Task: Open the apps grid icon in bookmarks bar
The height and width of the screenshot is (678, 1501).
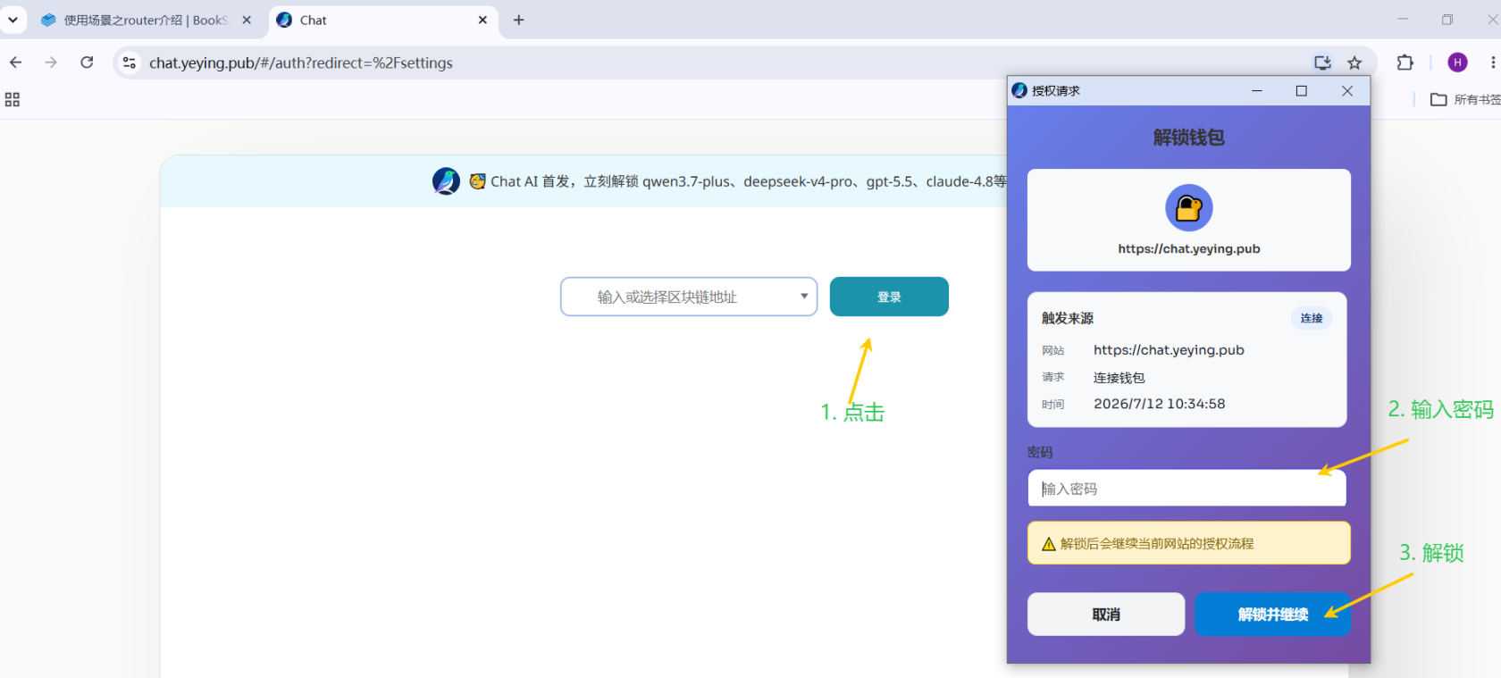Action: (13, 99)
